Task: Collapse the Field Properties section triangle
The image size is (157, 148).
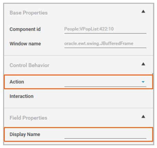Action: coord(143,116)
